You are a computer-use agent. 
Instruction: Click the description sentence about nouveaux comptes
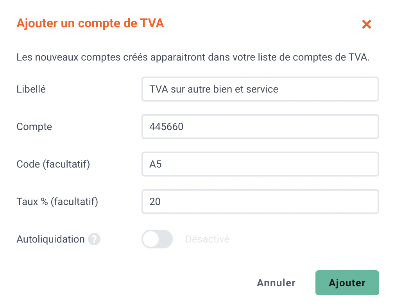[x=193, y=57]
